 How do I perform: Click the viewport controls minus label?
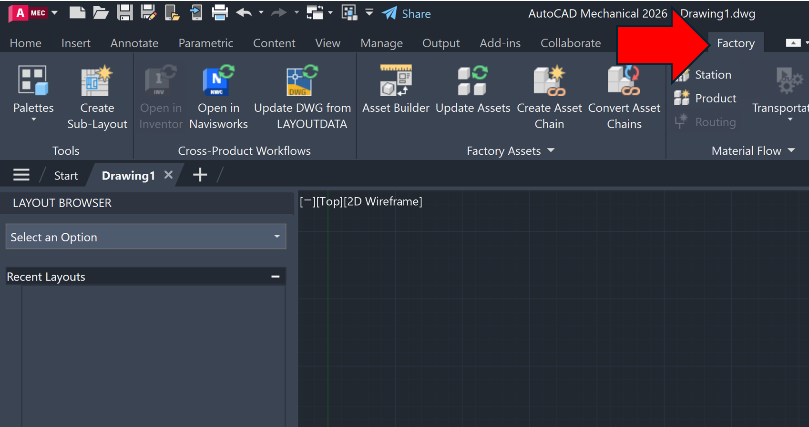tap(307, 201)
